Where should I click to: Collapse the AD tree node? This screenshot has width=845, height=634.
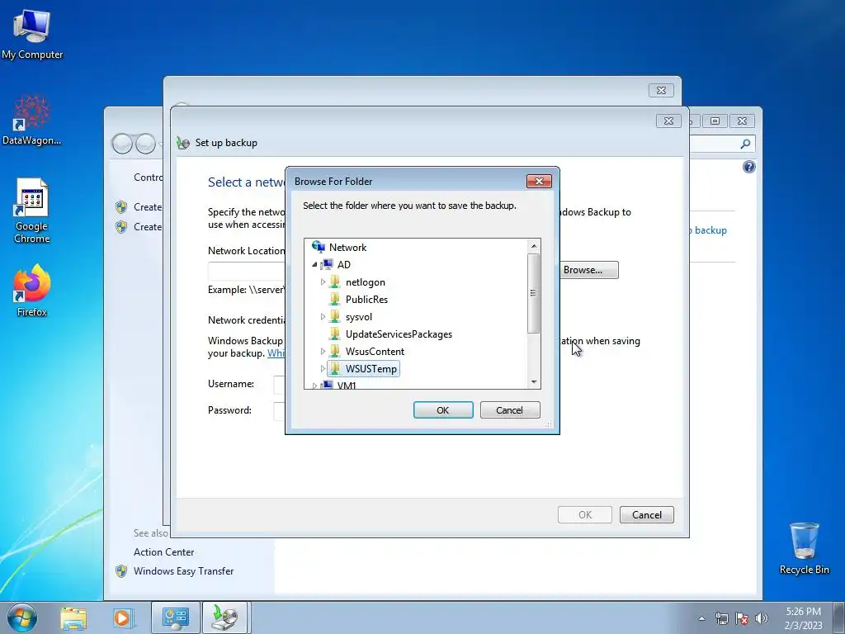[314, 265]
